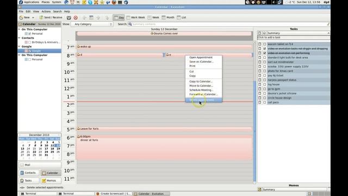This screenshot has width=348, height=196.
Task: Switch to the Mail component
Action: [40, 165]
